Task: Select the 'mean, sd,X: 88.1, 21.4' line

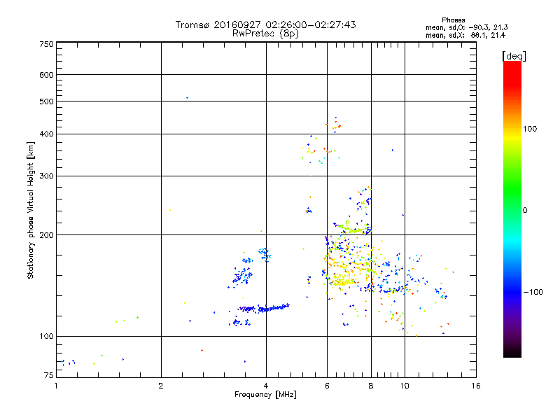Action: tap(465, 35)
